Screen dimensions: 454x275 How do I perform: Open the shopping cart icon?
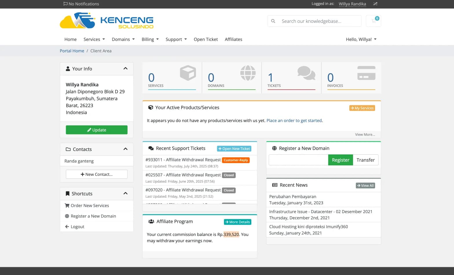[x=373, y=21]
